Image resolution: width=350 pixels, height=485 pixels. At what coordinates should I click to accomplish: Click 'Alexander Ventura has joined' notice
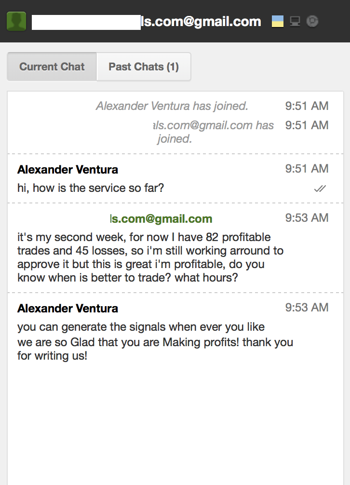pos(172,106)
